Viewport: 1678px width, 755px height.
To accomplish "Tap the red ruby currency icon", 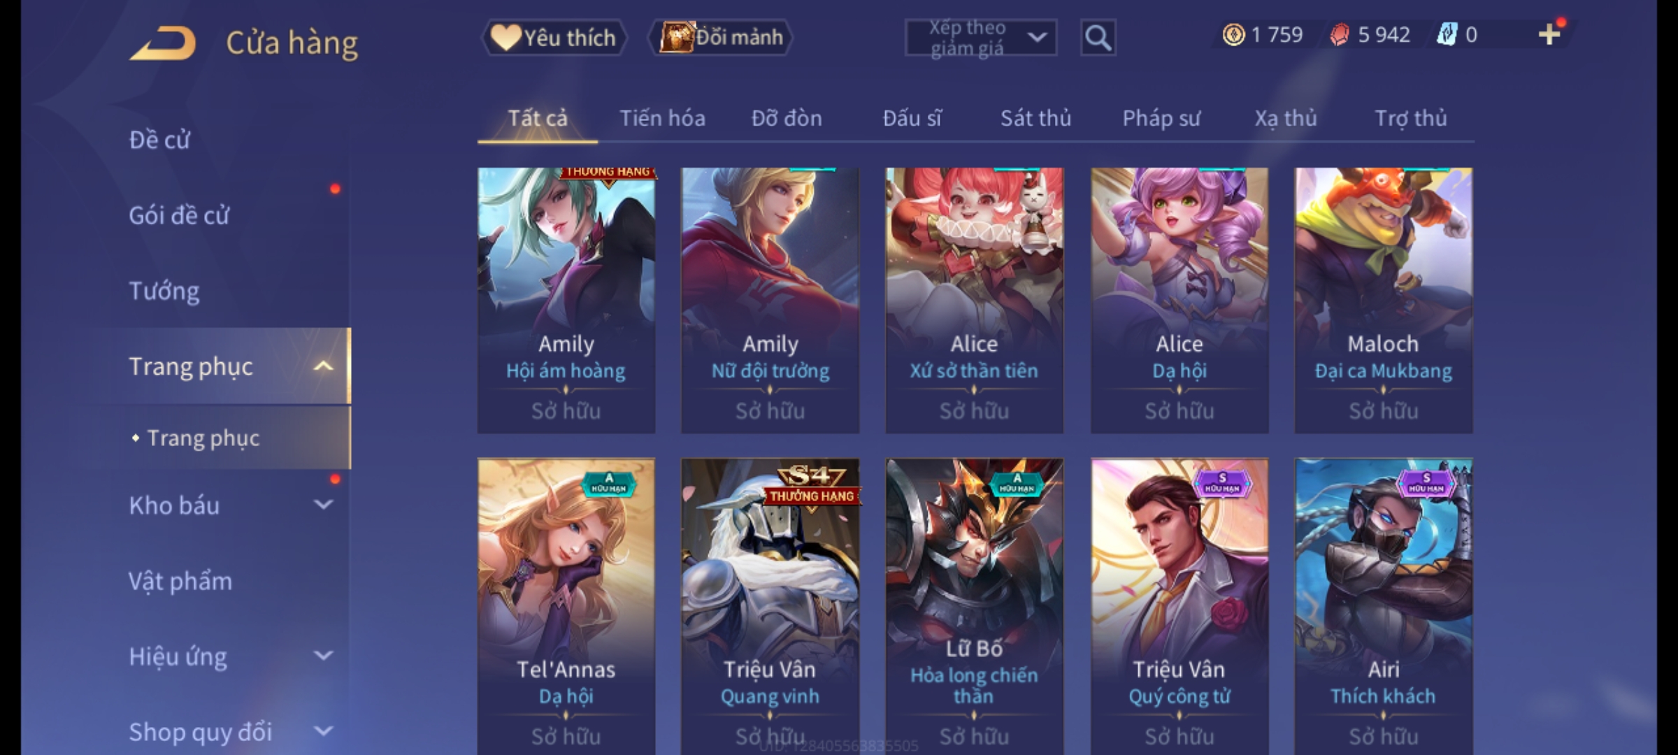I will [1340, 35].
